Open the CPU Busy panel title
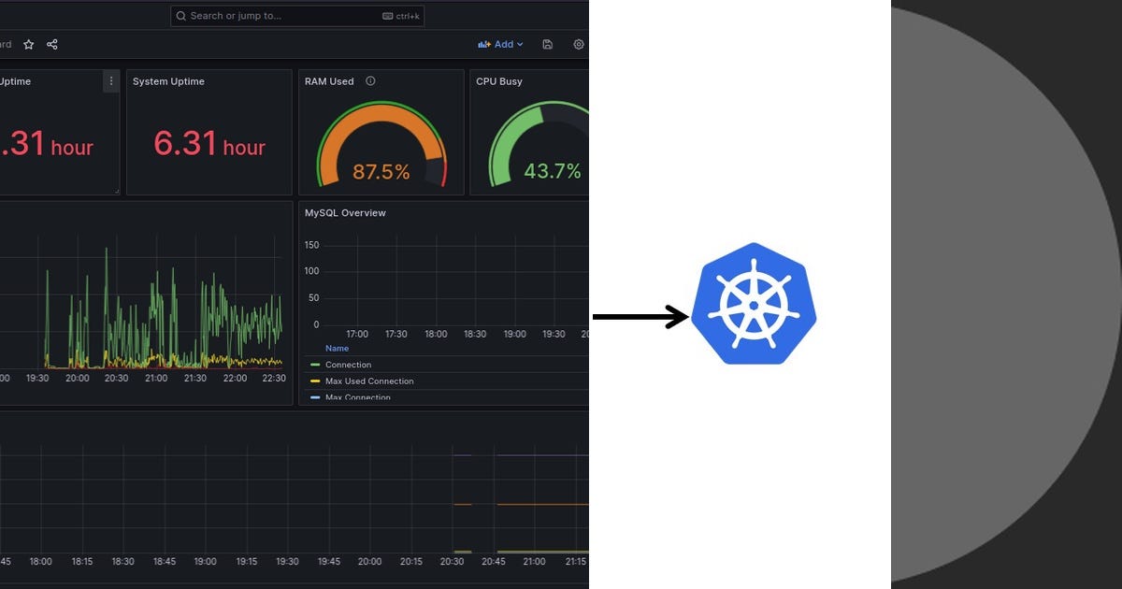The image size is (1122, 589). (499, 81)
